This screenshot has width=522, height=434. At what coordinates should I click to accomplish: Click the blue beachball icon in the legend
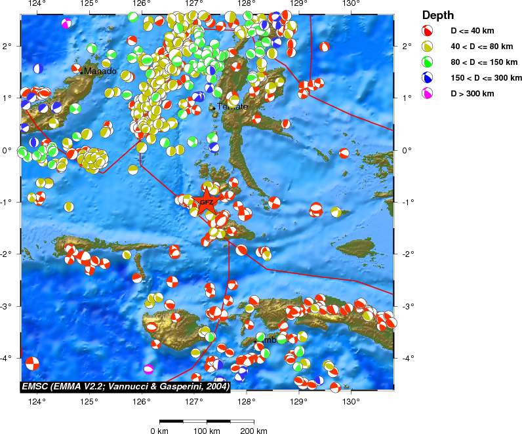point(427,78)
